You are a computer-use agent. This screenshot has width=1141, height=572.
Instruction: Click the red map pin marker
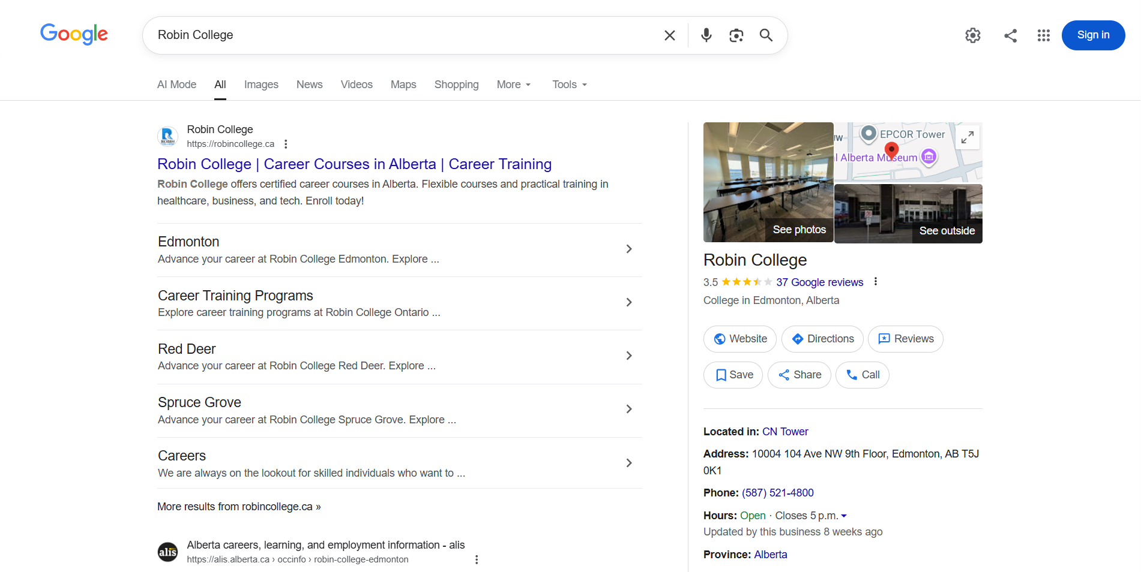[x=892, y=150]
